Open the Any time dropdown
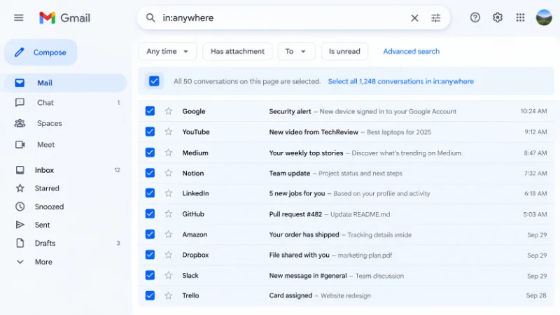This screenshot has height=315, width=560. pyautogui.click(x=167, y=51)
